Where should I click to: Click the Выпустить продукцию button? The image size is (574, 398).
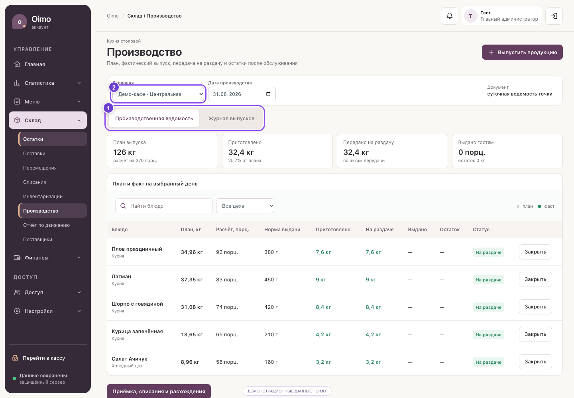point(522,52)
